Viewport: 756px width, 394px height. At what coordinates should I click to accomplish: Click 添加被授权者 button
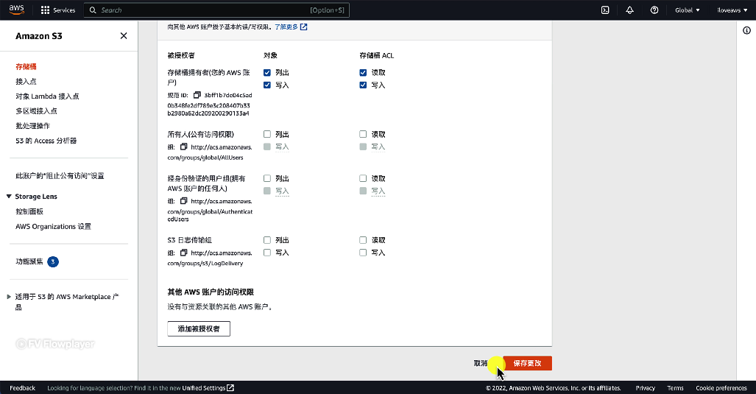click(199, 328)
